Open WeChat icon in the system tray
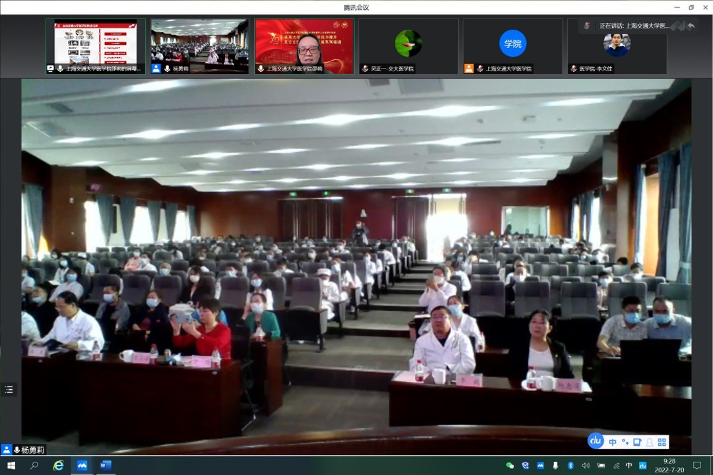The image size is (713, 475). (510, 465)
